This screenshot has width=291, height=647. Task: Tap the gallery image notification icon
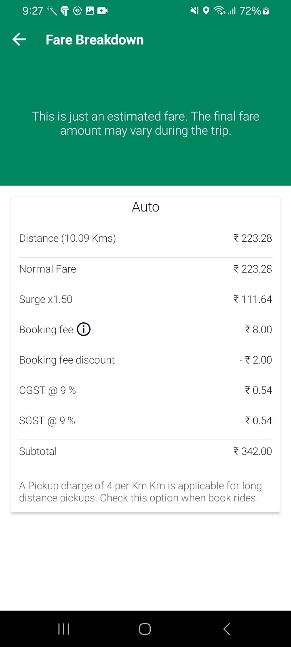(x=90, y=11)
